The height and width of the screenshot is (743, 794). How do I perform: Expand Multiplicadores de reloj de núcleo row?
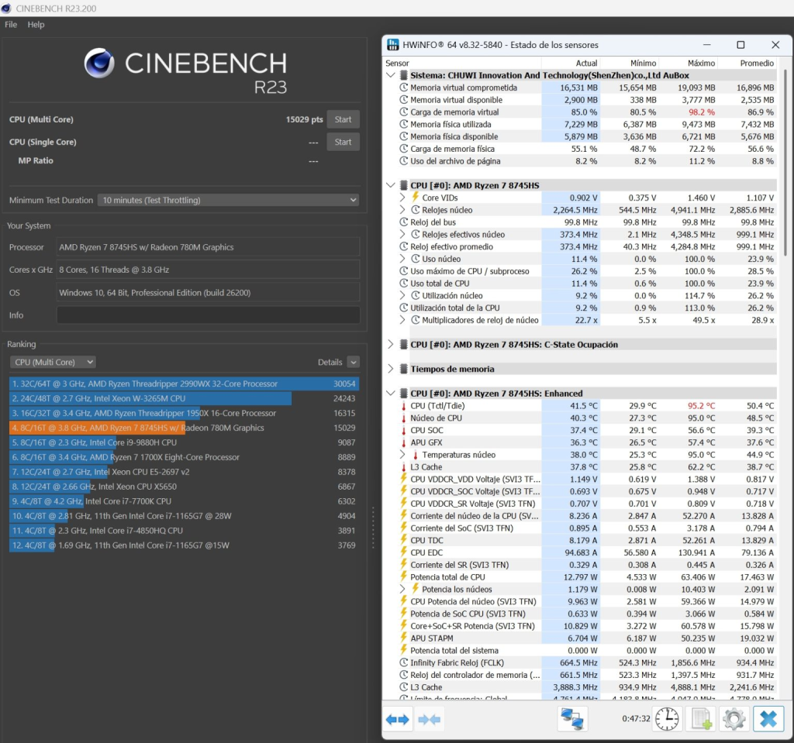point(402,320)
